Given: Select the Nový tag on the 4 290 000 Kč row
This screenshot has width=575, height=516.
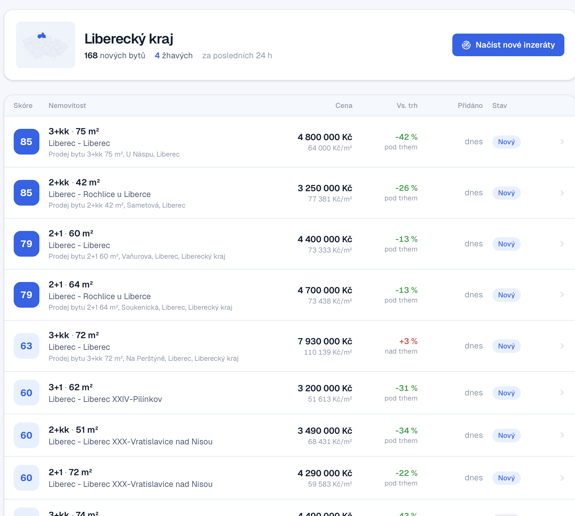Looking at the screenshot, I should pos(506,478).
